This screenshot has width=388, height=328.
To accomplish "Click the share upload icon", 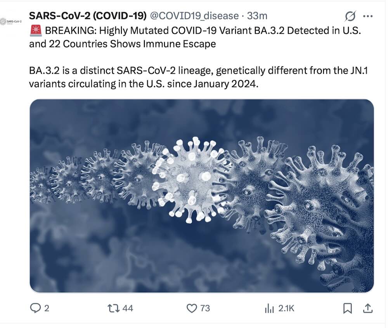I will pos(368,308).
